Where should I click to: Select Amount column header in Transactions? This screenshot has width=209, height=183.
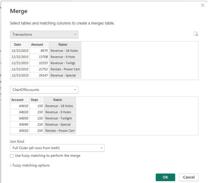pyautogui.click(x=37, y=44)
